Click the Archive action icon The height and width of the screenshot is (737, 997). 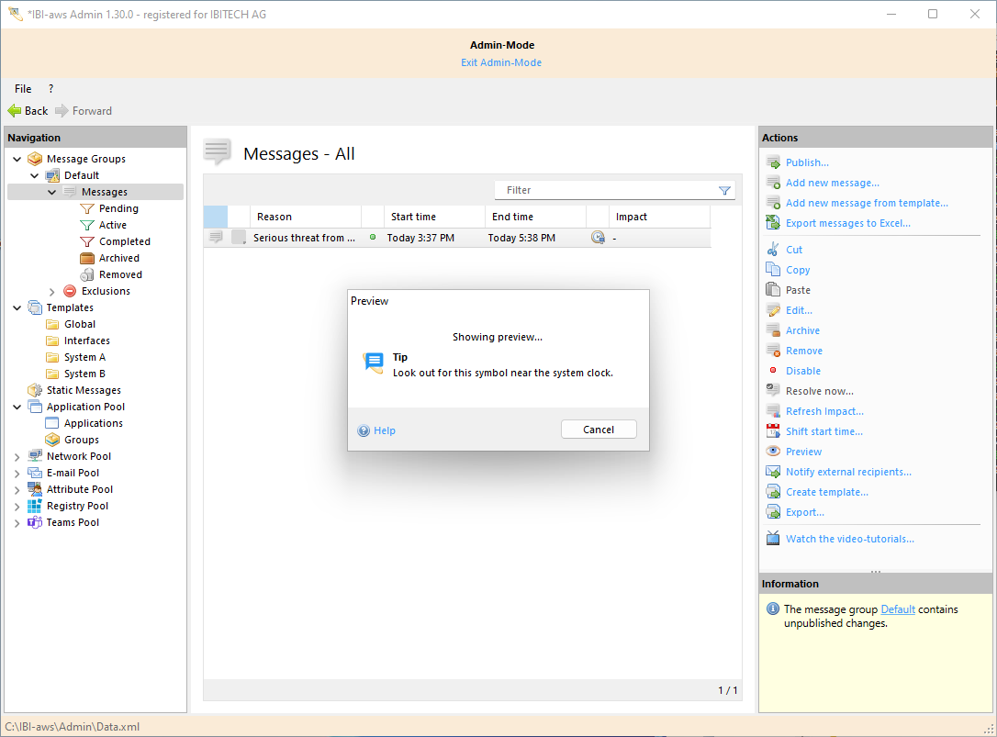click(x=773, y=330)
